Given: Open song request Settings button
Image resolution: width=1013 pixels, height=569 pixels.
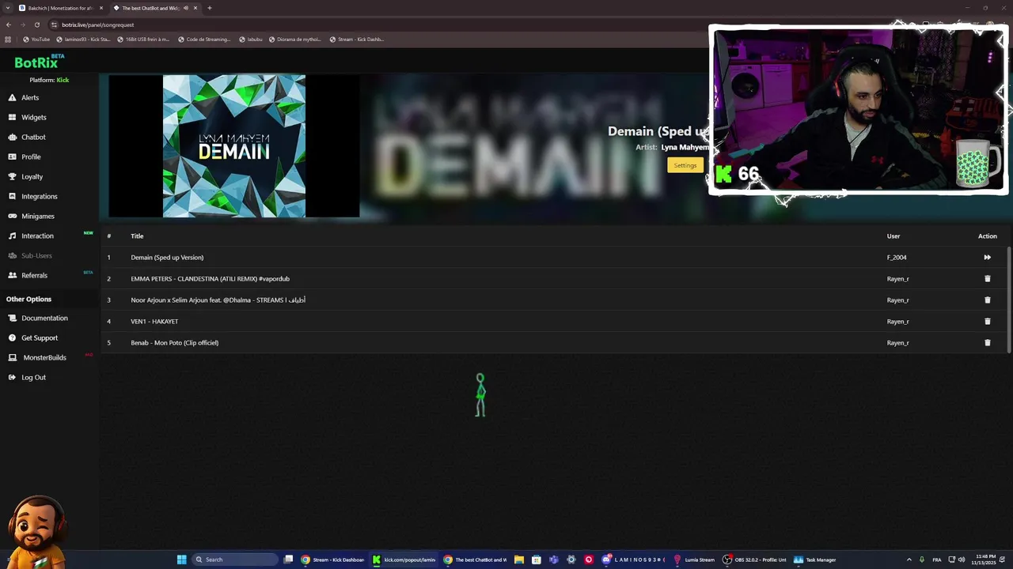Looking at the screenshot, I should (685, 165).
